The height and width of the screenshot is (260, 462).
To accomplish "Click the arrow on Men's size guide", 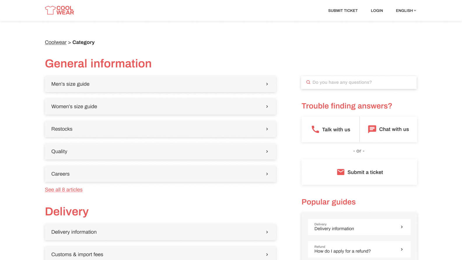I will coord(267,84).
